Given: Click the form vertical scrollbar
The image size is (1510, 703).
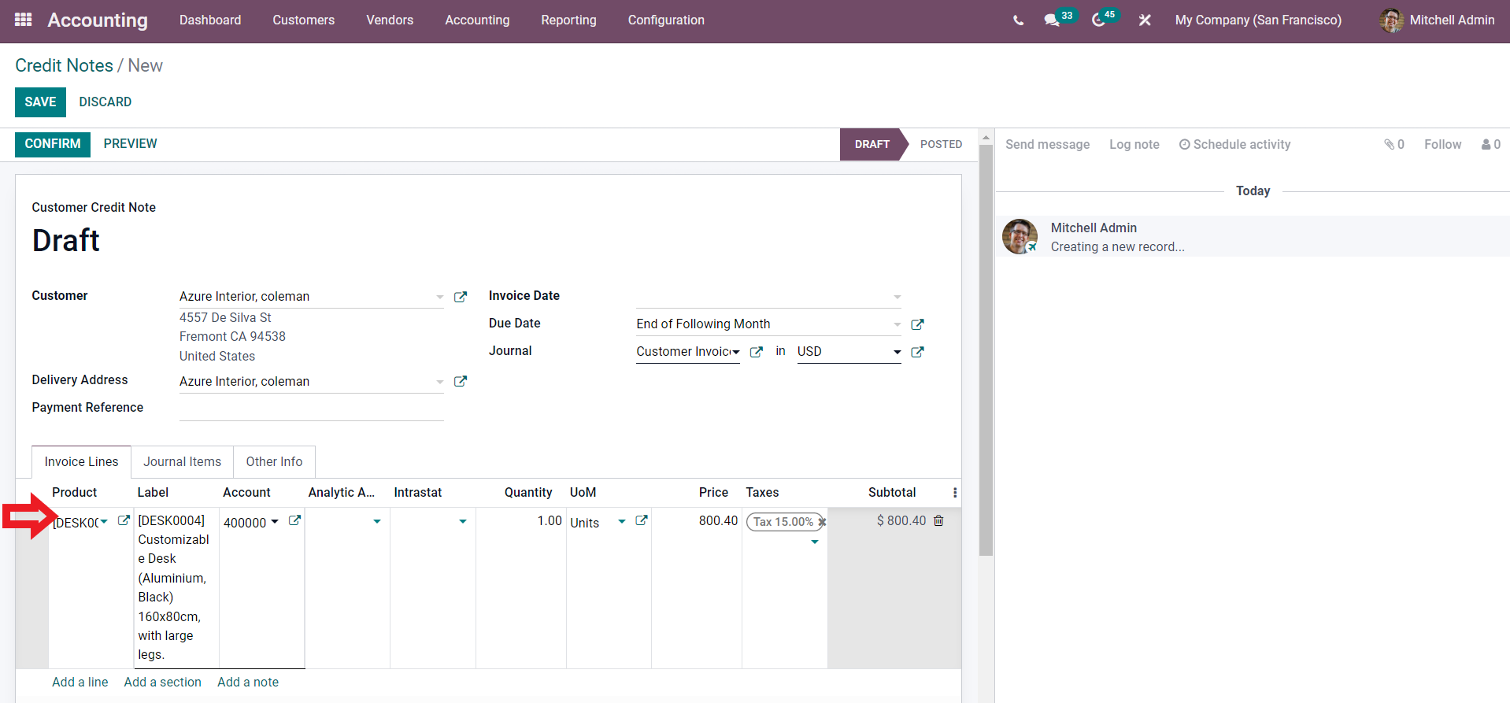Looking at the screenshot, I should pyautogui.click(x=986, y=350).
